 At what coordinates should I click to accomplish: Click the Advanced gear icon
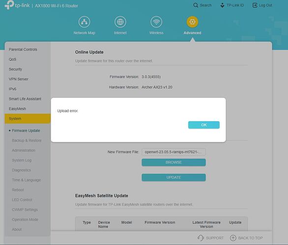[x=192, y=22]
